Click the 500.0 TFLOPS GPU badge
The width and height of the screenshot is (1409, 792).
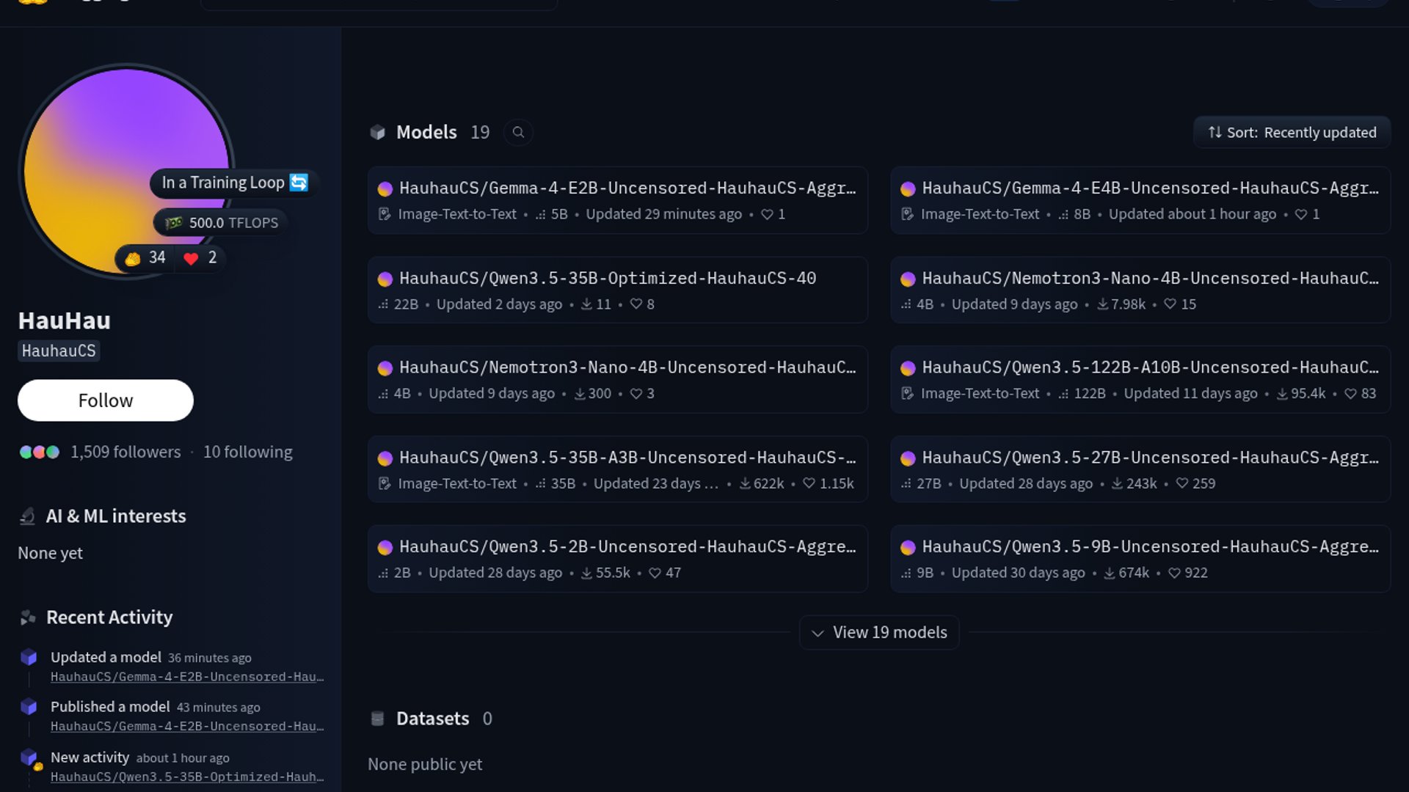click(222, 223)
